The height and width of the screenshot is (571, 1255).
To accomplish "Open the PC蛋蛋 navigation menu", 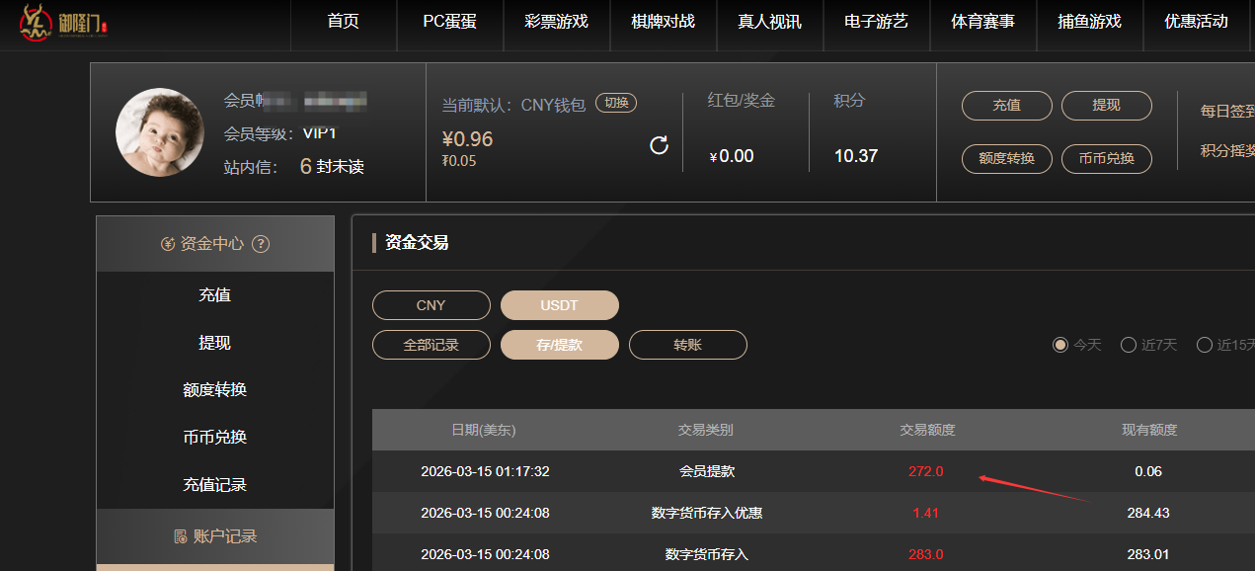I will click(x=449, y=22).
